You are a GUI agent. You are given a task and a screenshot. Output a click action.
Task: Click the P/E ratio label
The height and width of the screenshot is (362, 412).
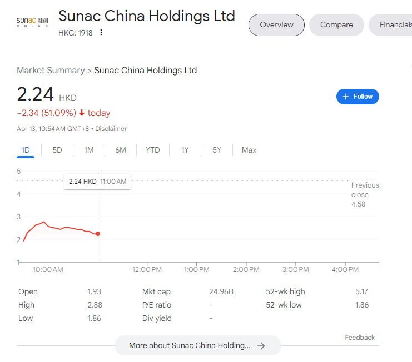tap(157, 305)
